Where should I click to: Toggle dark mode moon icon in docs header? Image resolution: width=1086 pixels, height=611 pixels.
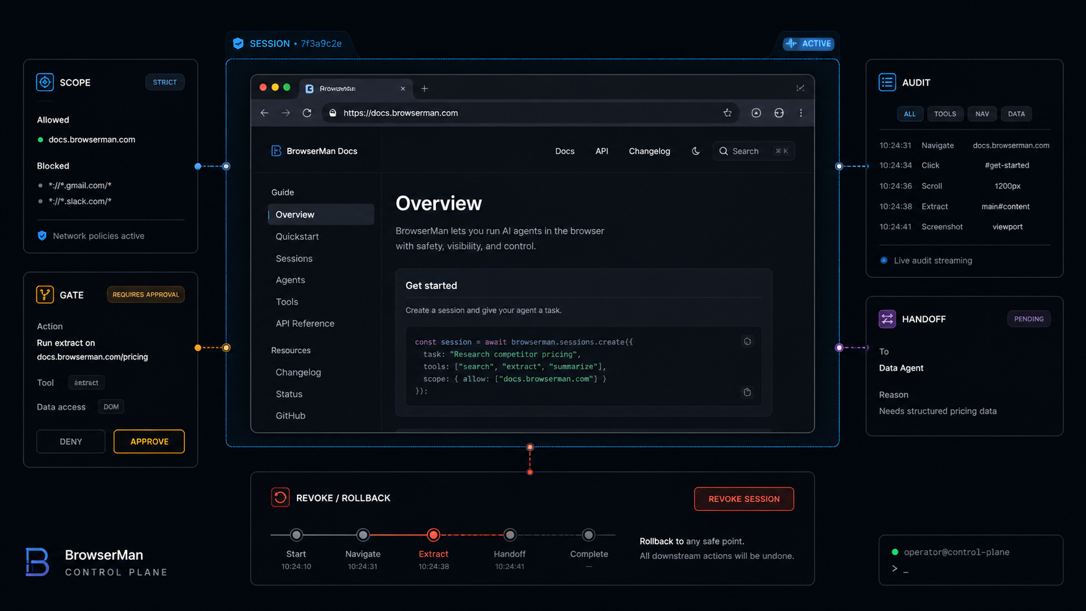click(x=696, y=151)
